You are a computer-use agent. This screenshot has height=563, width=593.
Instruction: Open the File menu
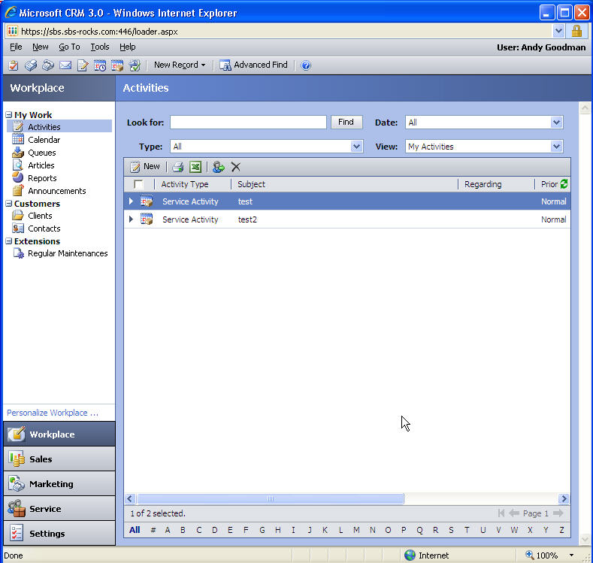coord(16,47)
